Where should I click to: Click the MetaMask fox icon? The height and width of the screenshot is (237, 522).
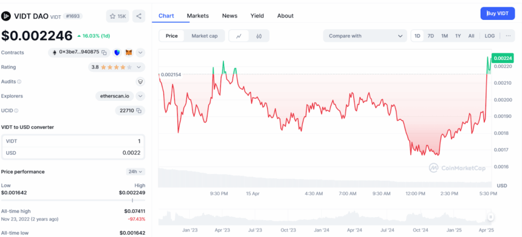click(129, 53)
